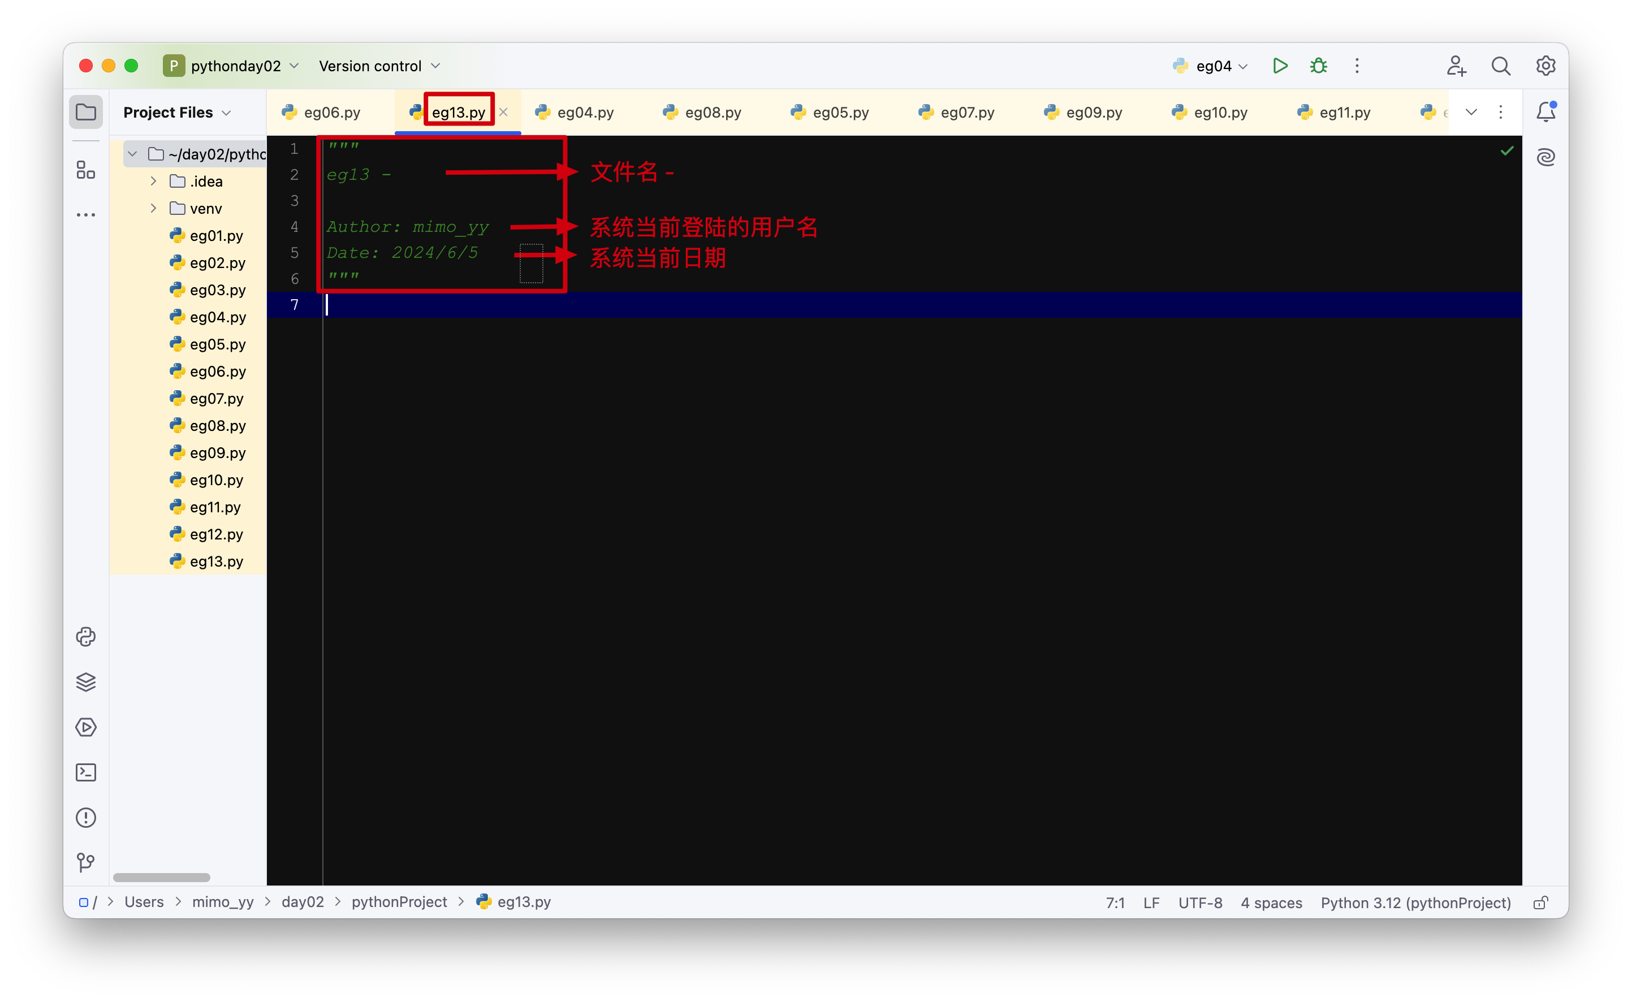Expand the venv folder
This screenshot has height=1002, width=1632.
point(153,208)
